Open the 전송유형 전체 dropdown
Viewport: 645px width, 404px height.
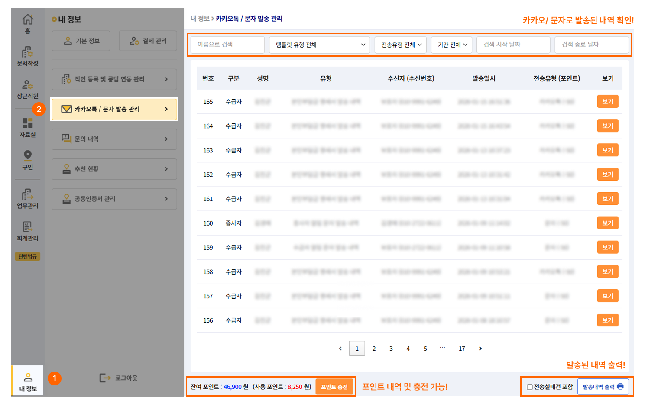401,45
